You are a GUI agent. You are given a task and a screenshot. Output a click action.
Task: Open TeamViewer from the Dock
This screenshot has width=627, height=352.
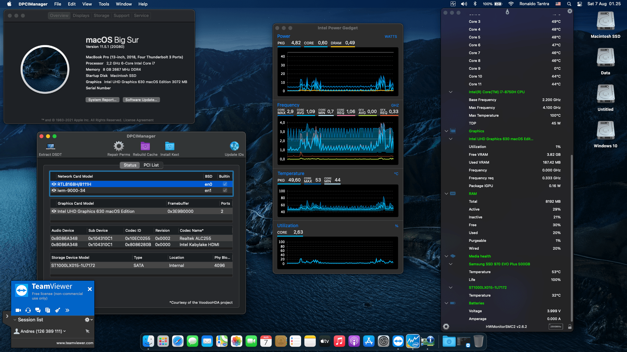point(398,341)
